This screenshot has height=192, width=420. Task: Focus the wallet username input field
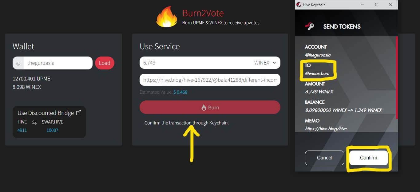coord(58,63)
